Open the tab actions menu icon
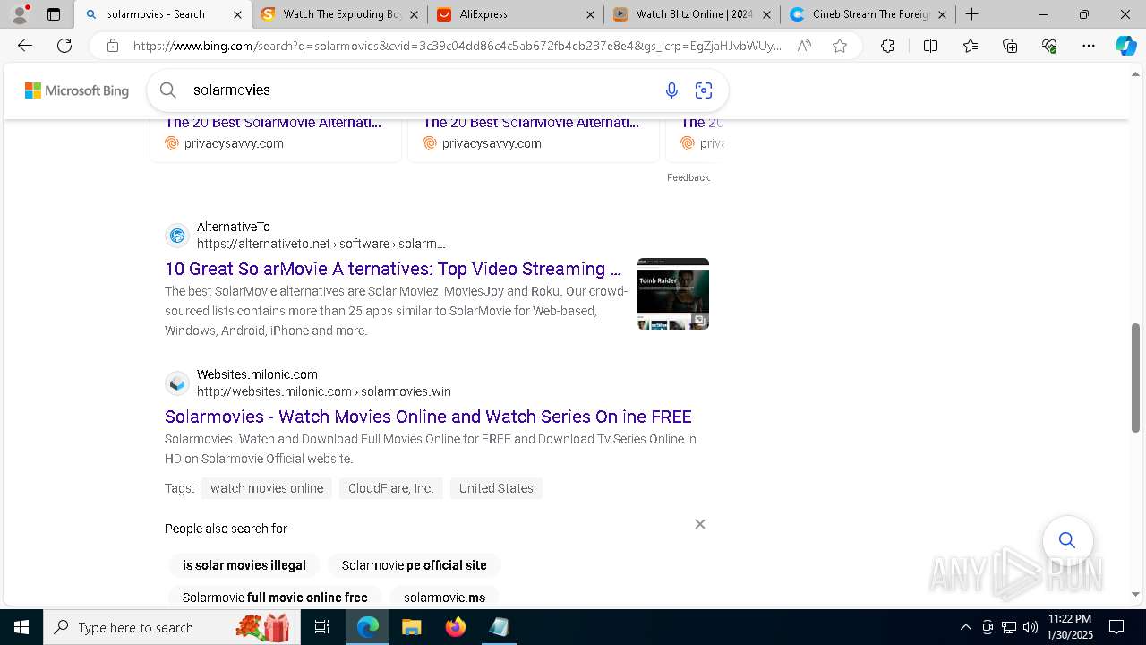The image size is (1146, 645). point(54,14)
